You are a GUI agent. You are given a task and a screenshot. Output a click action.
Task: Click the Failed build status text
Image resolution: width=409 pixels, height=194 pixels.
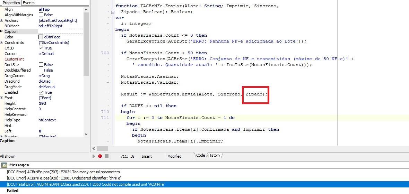click(12, 191)
